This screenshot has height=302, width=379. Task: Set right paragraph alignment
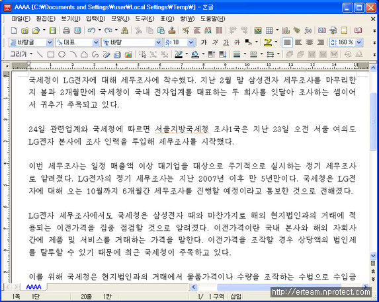pos(321,42)
